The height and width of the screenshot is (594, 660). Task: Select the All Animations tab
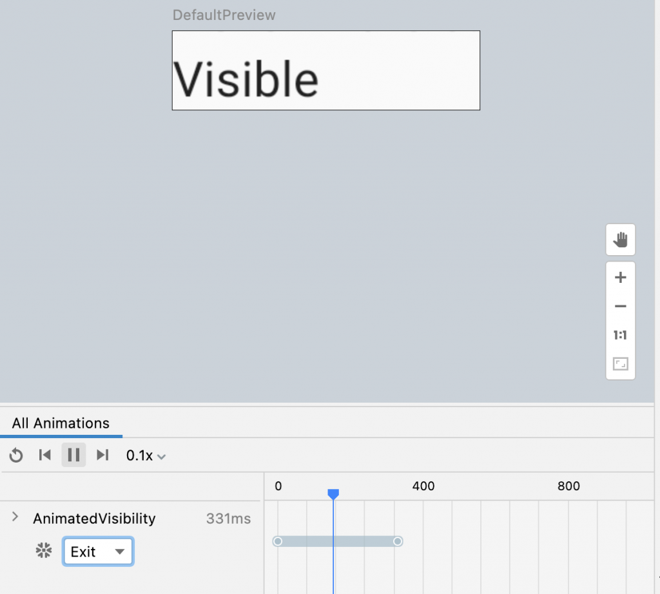[x=61, y=423]
